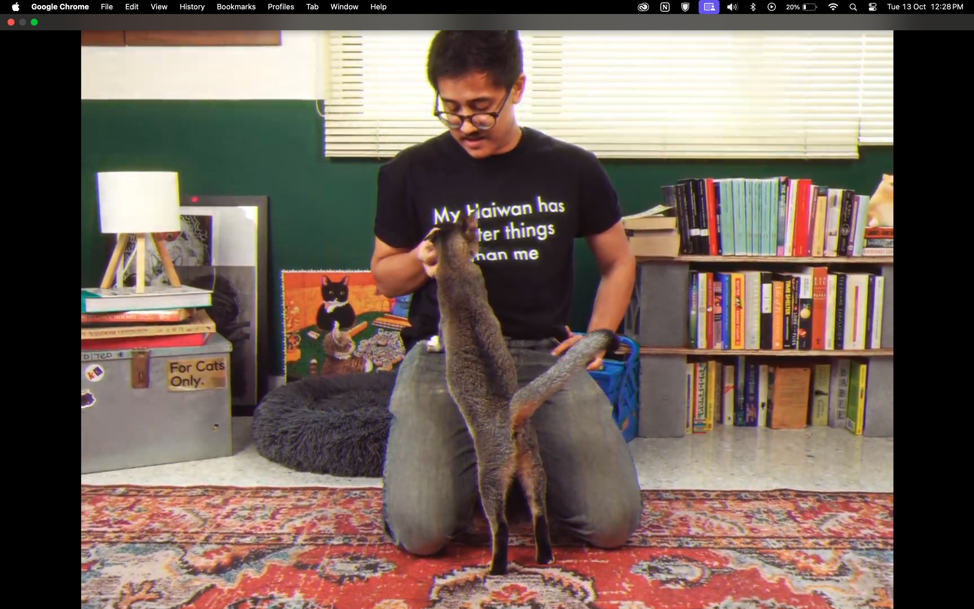Click the date and time clock
The width and height of the screenshot is (974, 609).
(x=925, y=7)
